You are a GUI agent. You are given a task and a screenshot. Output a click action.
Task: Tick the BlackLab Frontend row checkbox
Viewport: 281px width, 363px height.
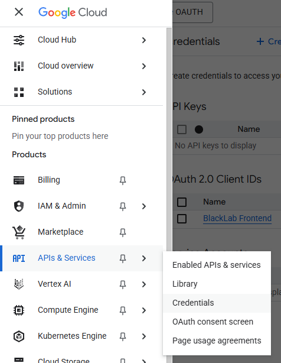click(x=182, y=219)
